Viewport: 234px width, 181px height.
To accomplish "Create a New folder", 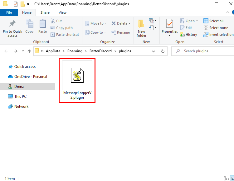I will [141, 28].
